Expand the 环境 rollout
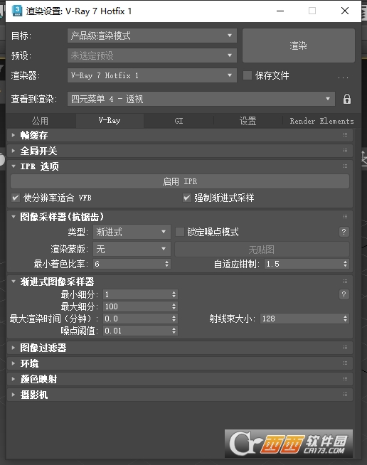 tap(14, 363)
